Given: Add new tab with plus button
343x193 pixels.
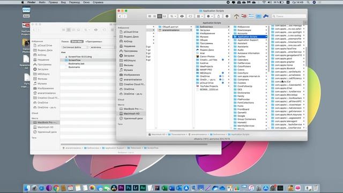Looking at the screenshot, I should (305, 23).
